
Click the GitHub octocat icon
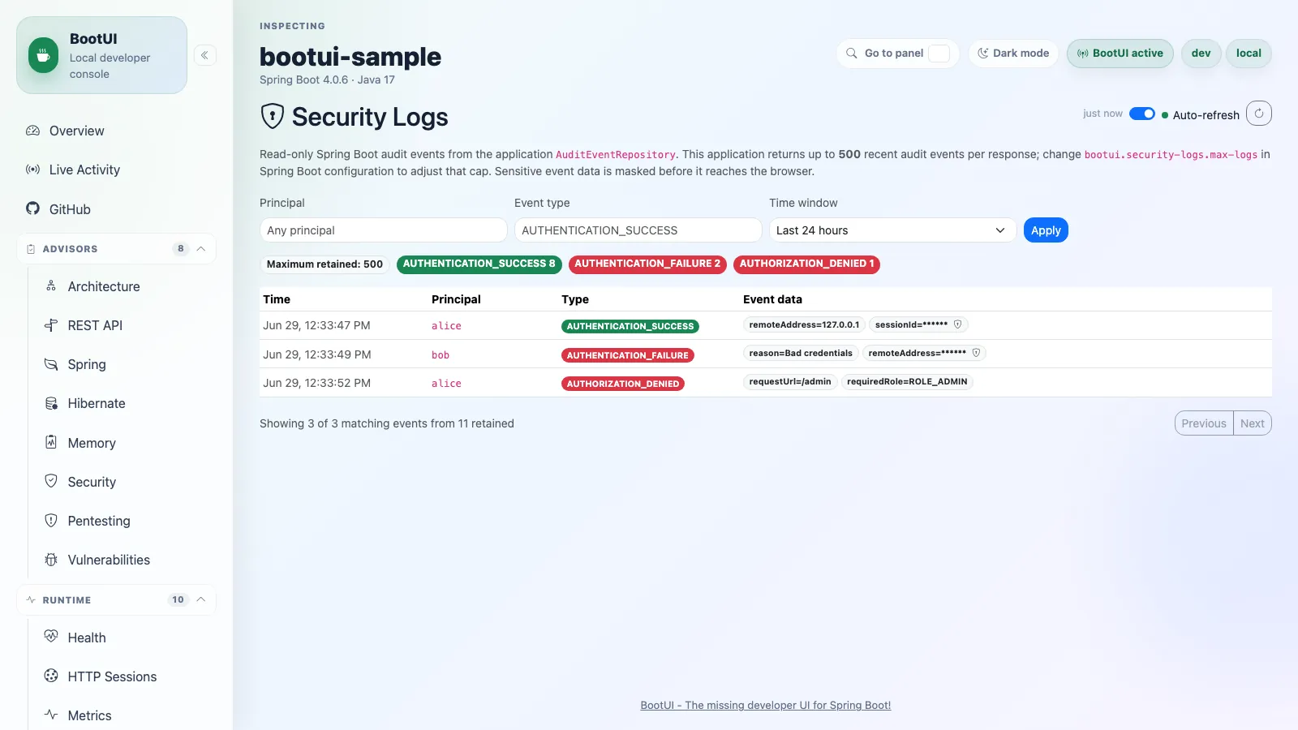pos(32,208)
